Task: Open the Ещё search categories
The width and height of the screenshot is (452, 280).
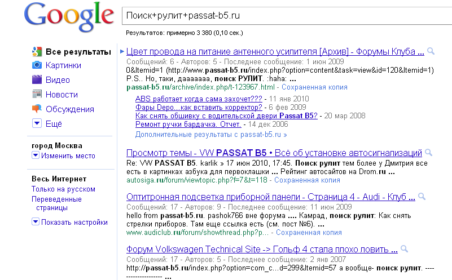Action: 54,124
